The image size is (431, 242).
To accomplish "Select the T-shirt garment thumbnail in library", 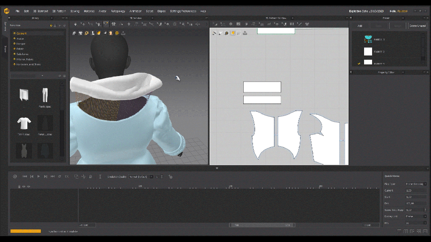I will click(24, 124).
